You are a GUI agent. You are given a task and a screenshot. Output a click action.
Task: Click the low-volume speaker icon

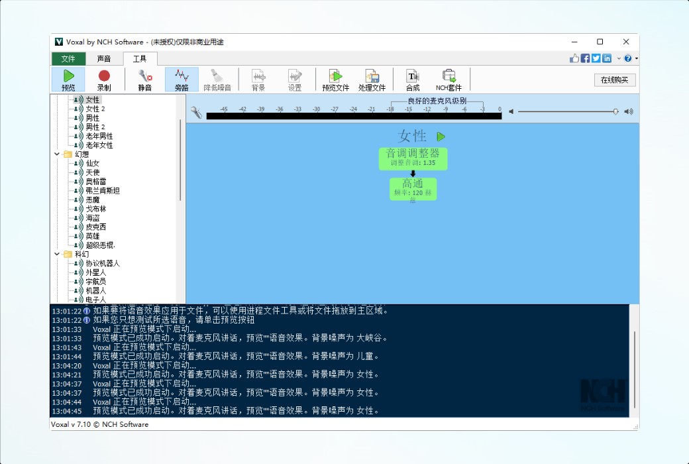point(511,112)
